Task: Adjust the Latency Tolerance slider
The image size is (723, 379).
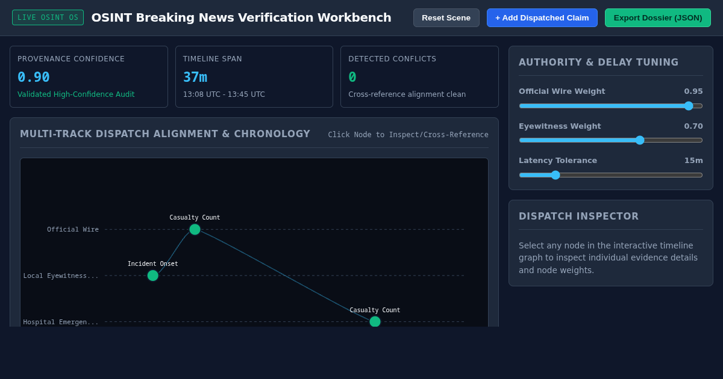Action: (x=611, y=175)
